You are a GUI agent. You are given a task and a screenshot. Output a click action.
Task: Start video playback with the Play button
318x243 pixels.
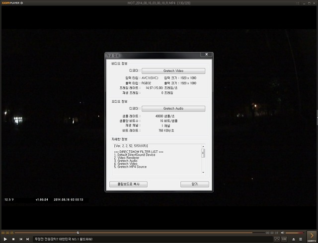pos(5,239)
